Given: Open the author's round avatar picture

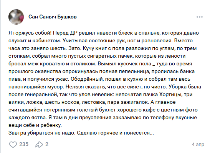Looking at the screenshot, I should click(x=16, y=17).
